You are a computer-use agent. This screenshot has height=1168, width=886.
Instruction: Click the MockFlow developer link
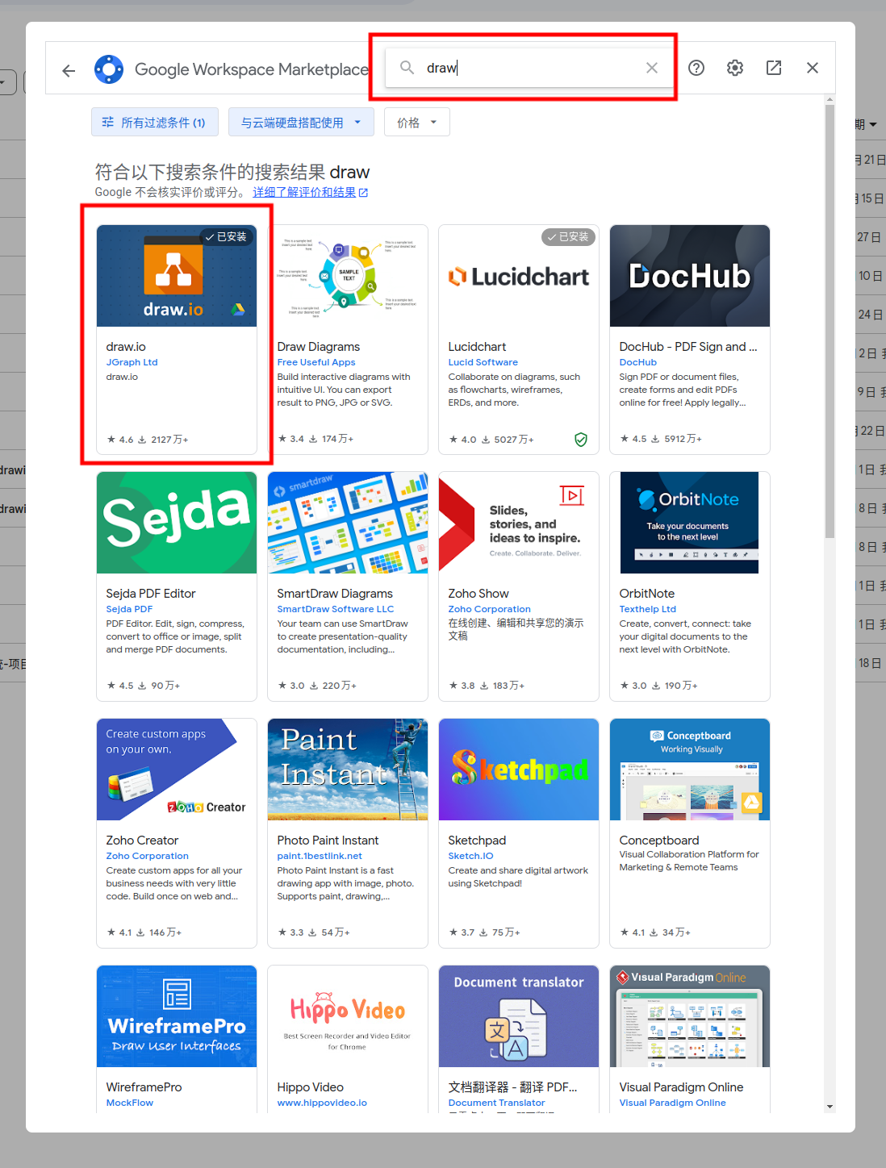point(130,1103)
